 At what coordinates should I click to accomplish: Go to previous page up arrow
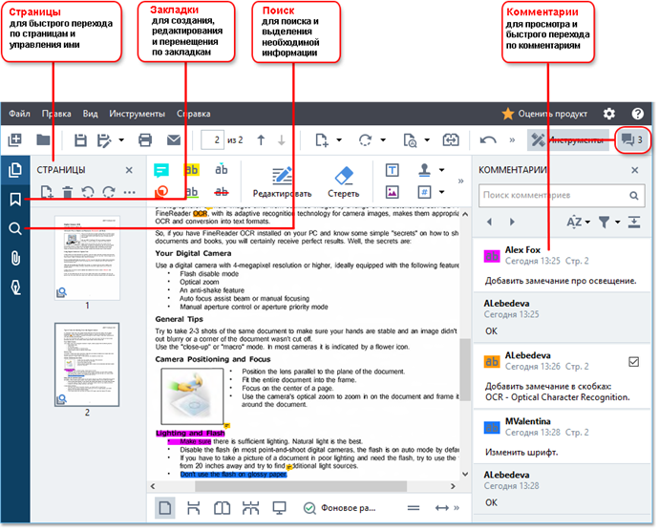(261, 140)
